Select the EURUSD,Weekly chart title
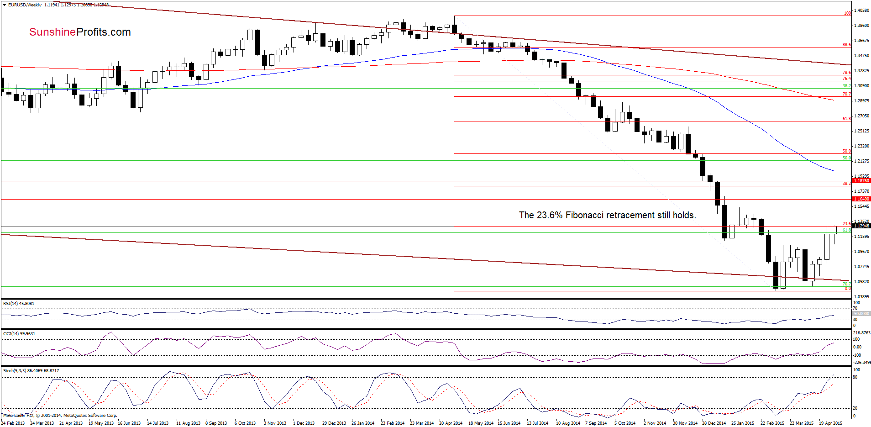871x427 pixels. pos(25,5)
